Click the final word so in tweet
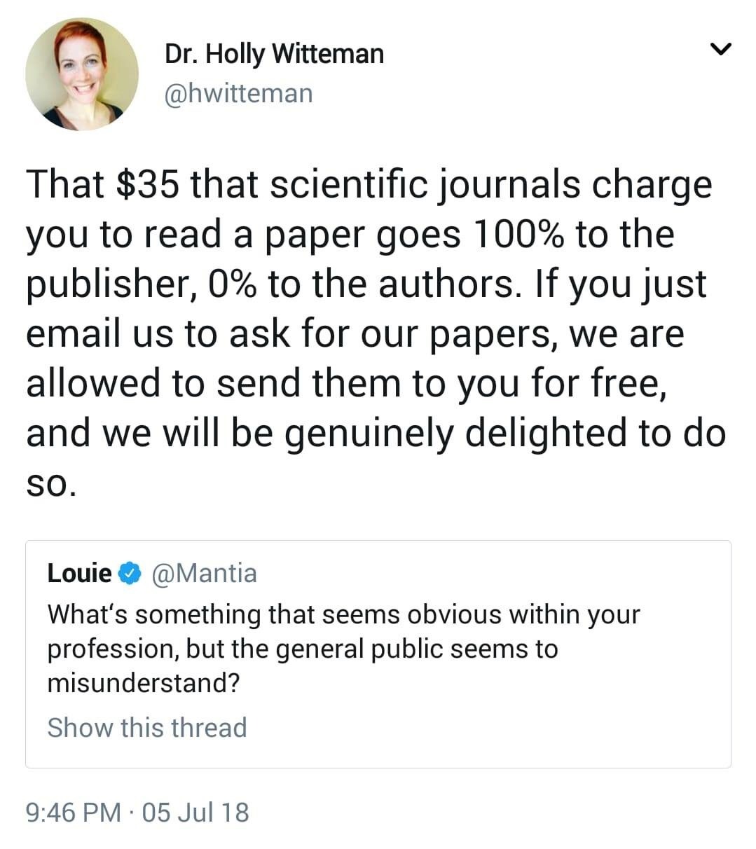756x849 pixels. [x=48, y=483]
